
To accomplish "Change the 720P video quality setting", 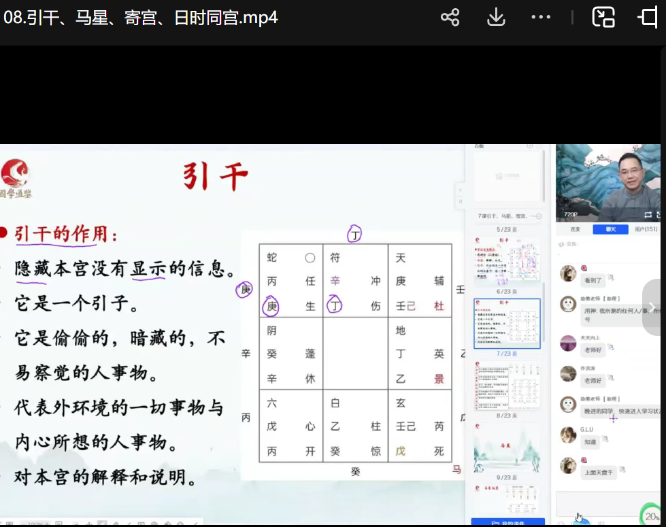I will [571, 214].
